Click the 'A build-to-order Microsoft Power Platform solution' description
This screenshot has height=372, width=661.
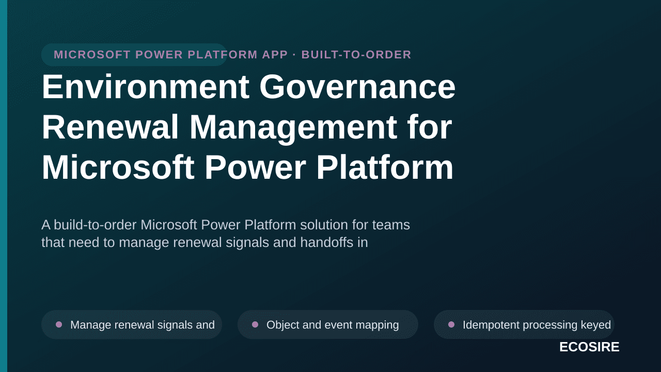tap(226, 234)
